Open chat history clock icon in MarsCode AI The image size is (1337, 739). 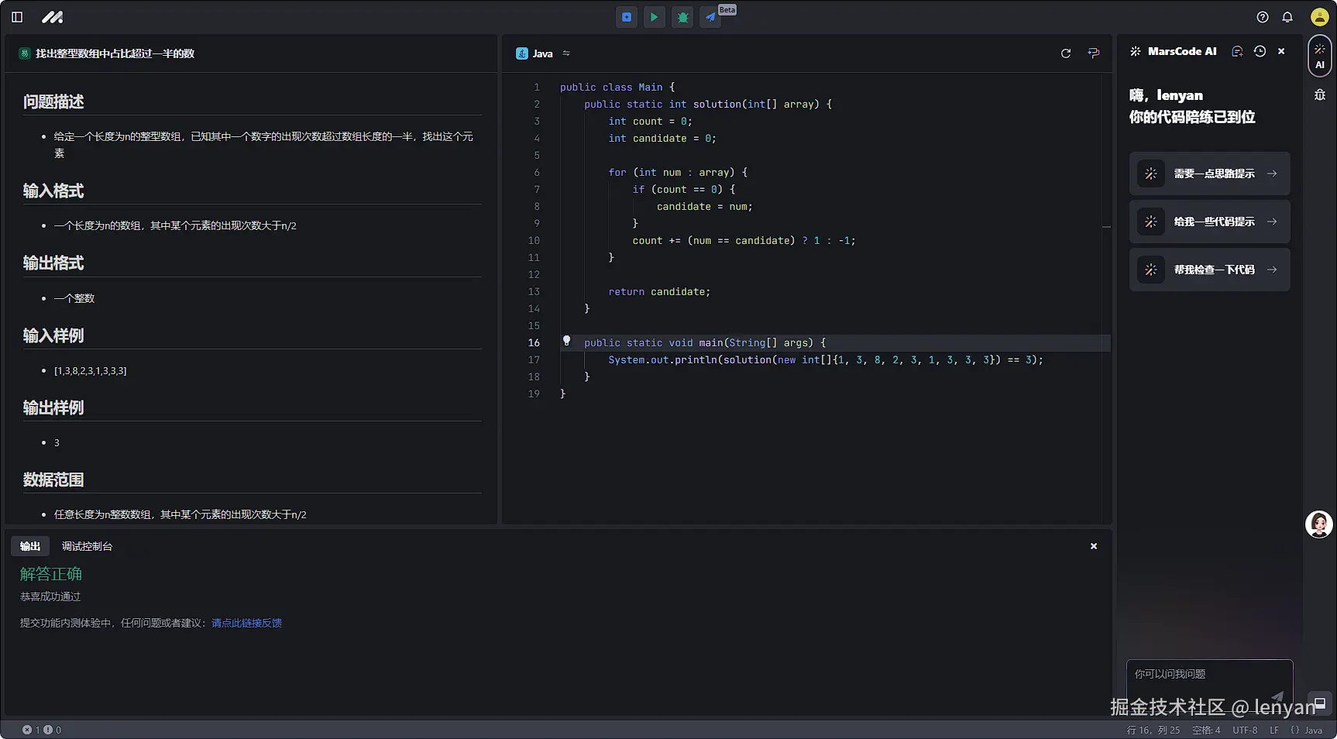coord(1260,51)
